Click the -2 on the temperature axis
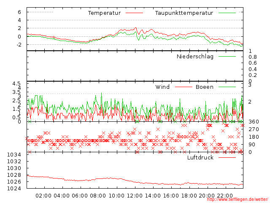Viewport: 270px width, 203px height. (19, 44)
